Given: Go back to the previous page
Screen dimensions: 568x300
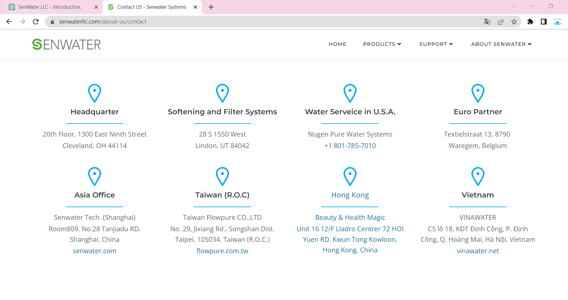Looking at the screenshot, I should coord(9,22).
